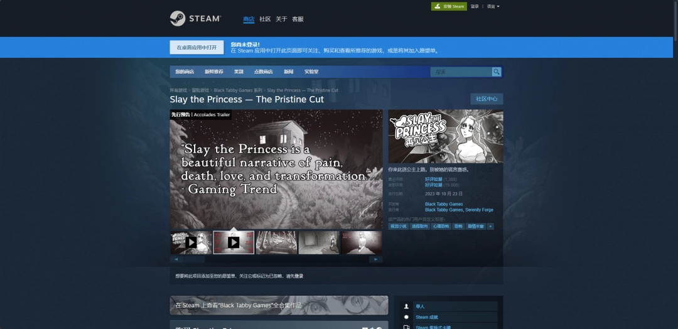
Task: Select the 心理恐怖 tag
Action: pyautogui.click(x=441, y=226)
